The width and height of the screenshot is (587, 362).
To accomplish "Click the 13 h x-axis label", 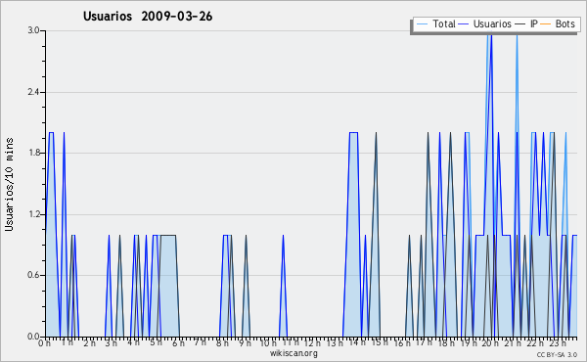I will [335, 343].
